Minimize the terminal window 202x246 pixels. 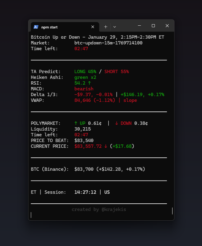click(139, 26)
